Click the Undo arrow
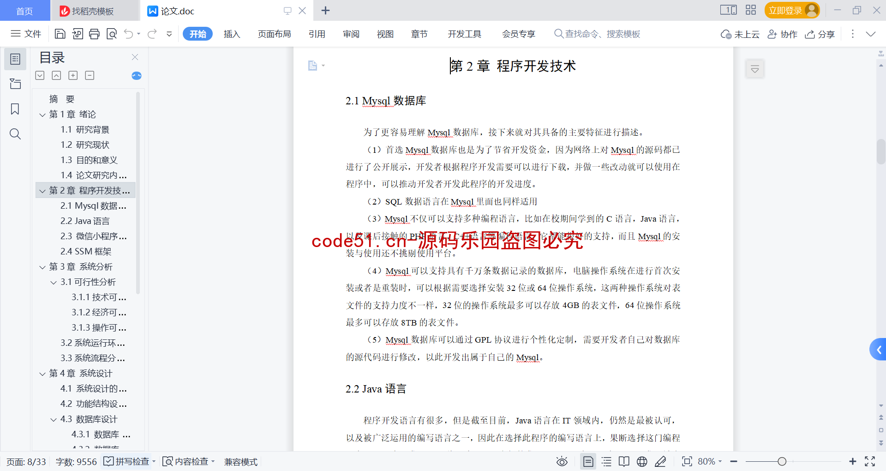Screen dimensions: 886x471 pyautogui.click(x=129, y=34)
